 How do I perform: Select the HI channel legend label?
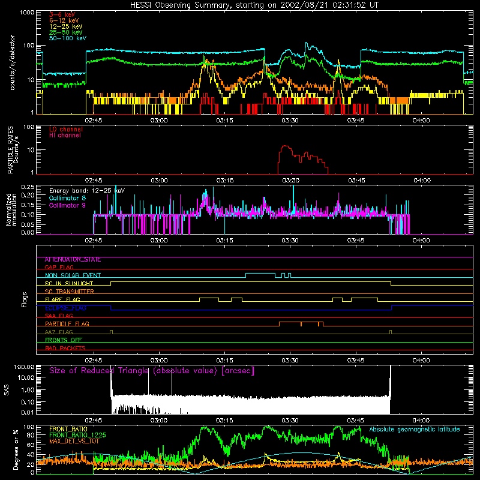coord(65,136)
